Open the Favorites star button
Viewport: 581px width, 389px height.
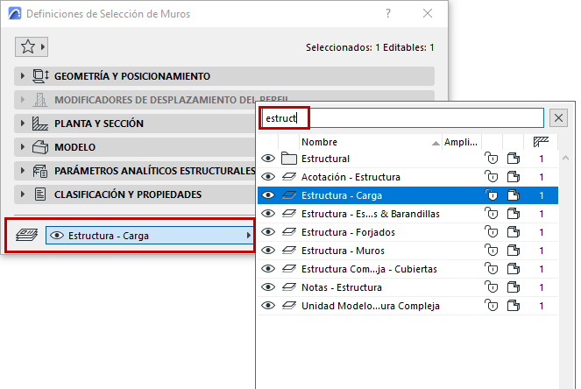click(28, 46)
